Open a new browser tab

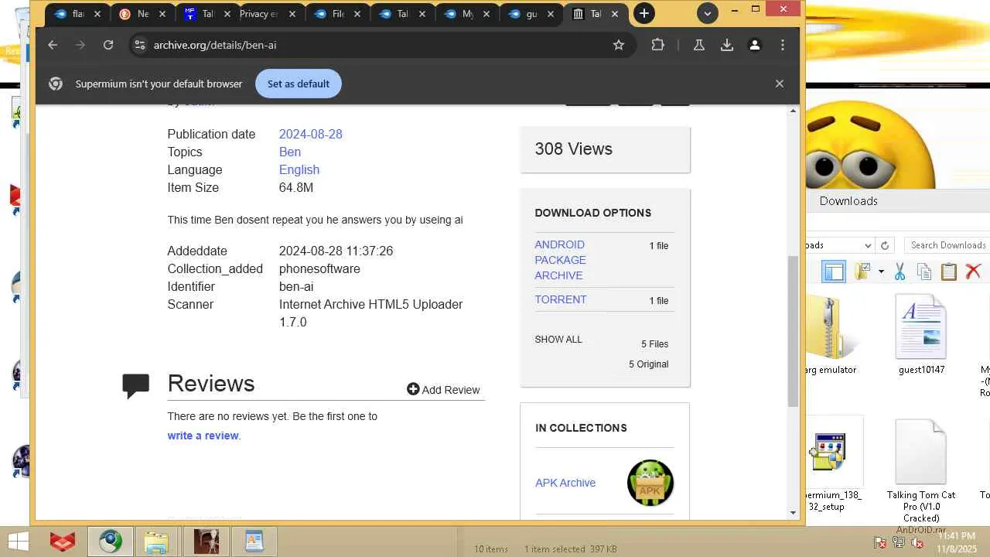pos(643,13)
